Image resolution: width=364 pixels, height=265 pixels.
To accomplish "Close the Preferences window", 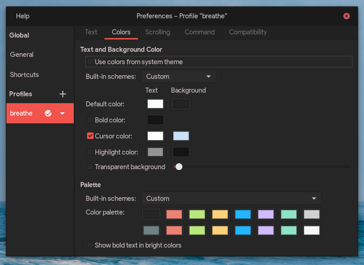I will coord(347,16).
